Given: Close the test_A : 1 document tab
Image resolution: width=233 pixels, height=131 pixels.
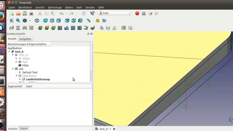Looking at the screenshot, I should [114, 129].
